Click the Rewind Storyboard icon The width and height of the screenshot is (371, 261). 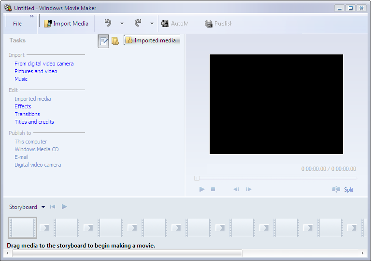coord(53,207)
